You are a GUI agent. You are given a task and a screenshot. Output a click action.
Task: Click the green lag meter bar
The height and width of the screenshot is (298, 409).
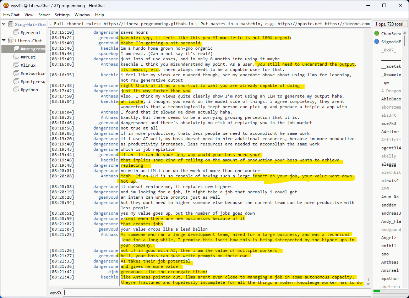pyautogui.click(x=377, y=291)
